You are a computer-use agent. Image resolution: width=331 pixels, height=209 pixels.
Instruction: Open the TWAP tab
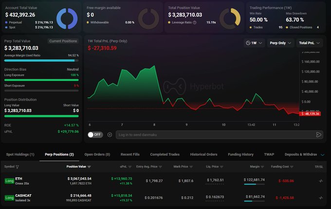point(269,154)
